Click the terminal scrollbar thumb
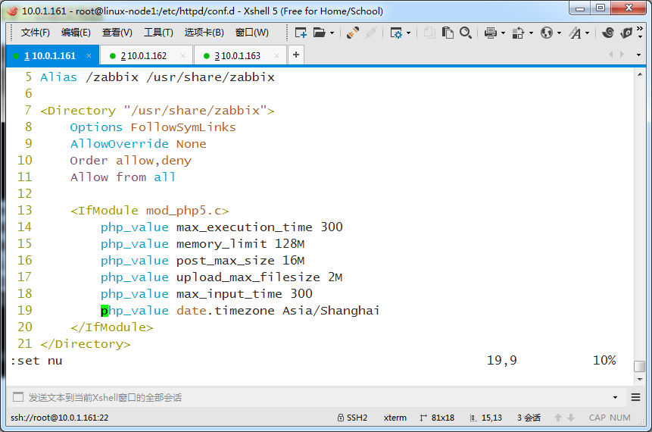 [x=640, y=366]
